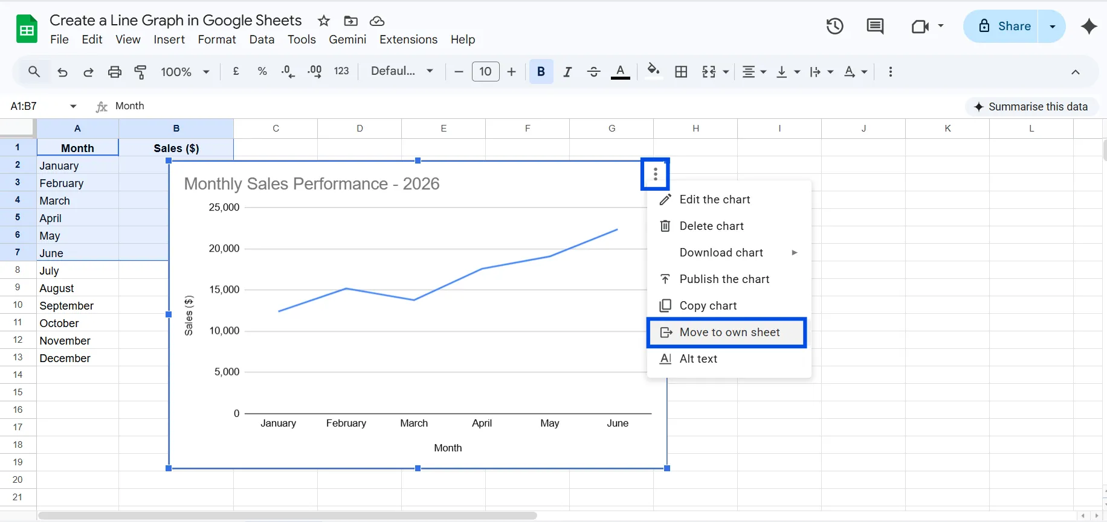The height and width of the screenshot is (522, 1107).
Task: Star this spreadsheet document
Action: click(x=324, y=21)
